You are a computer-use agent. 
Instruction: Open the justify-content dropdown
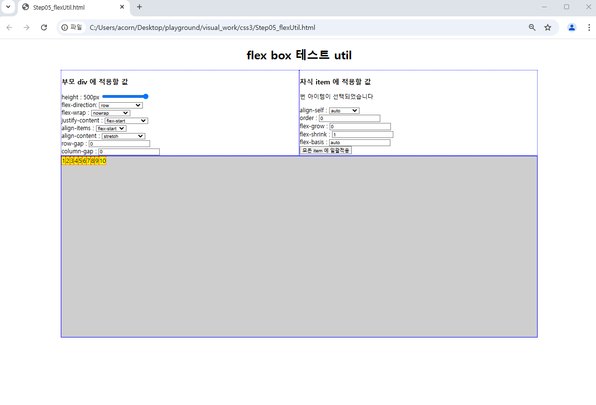pyautogui.click(x=126, y=121)
